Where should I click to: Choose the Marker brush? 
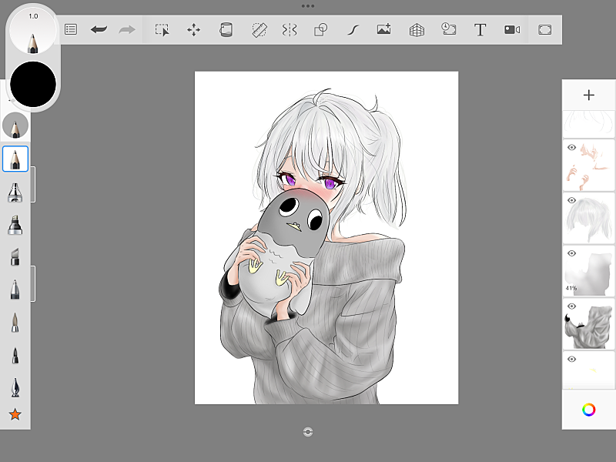click(15, 225)
